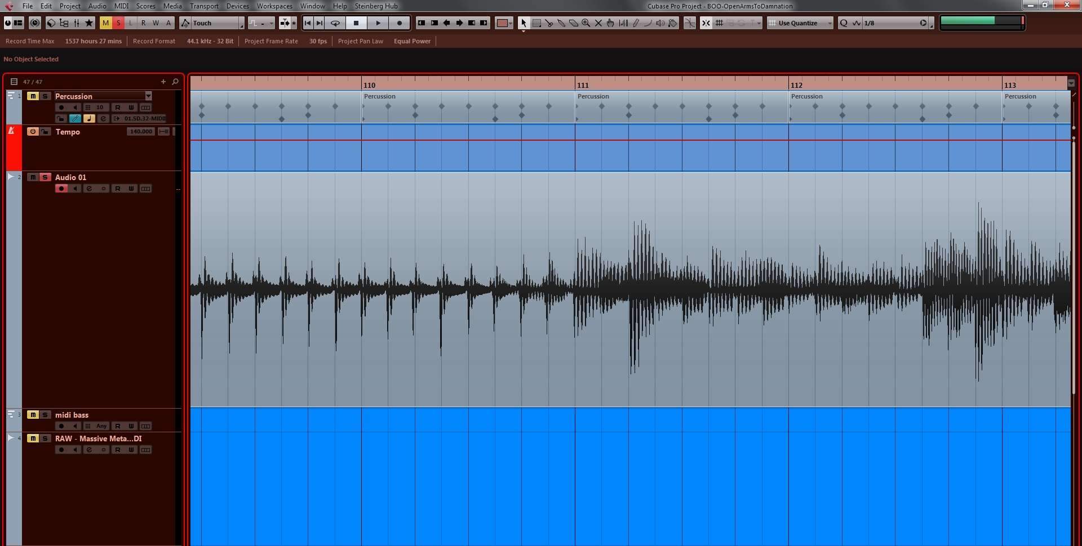
Task: Open track search magnifier icon
Action: (175, 82)
